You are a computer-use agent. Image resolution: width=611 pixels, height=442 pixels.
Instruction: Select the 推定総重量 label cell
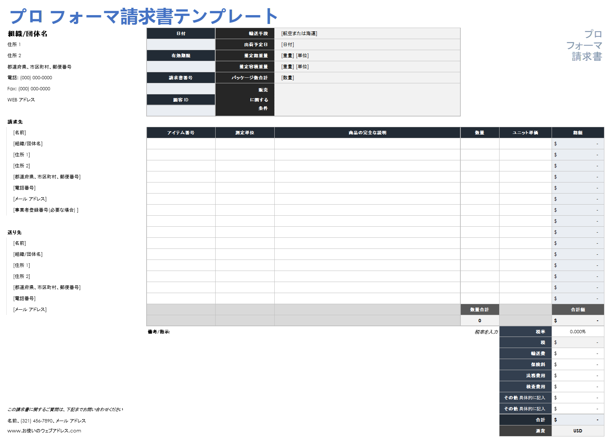coord(245,55)
